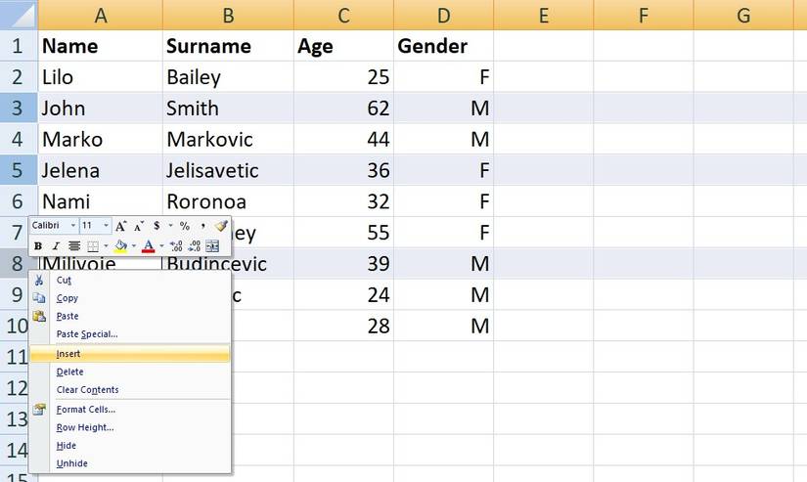This screenshot has width=807, height=482.
Task: Click the Merge and Center icon
Action: [x=212, y=245]
